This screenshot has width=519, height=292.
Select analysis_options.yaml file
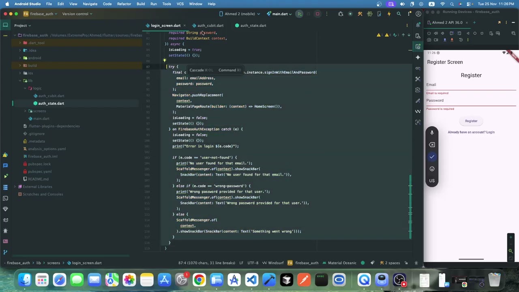click(47, 149)
